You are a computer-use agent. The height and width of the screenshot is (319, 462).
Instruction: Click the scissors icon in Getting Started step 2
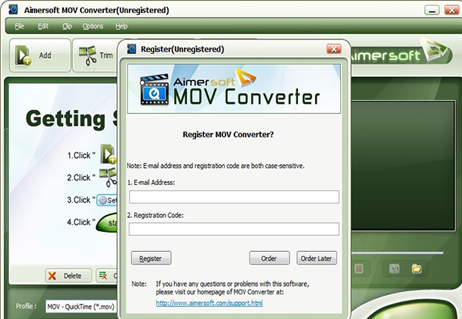point(108,177)
